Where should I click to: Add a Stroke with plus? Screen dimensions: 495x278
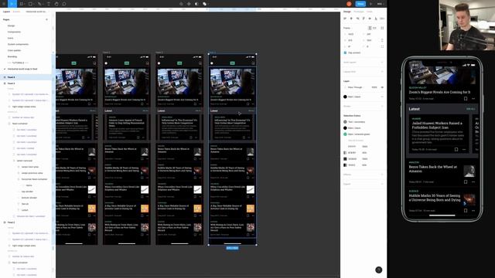382,107
